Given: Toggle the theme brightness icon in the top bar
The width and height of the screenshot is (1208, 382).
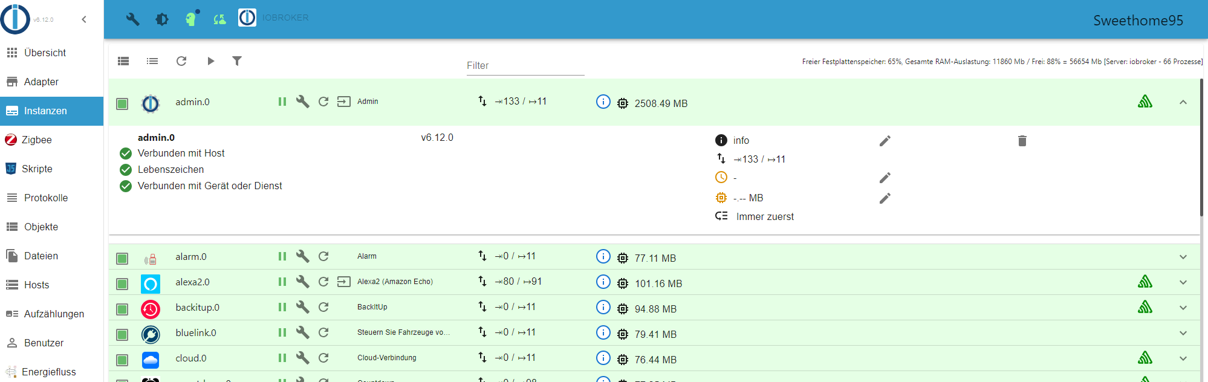Looking at the screenshot, I should click(x=162, y=19).
